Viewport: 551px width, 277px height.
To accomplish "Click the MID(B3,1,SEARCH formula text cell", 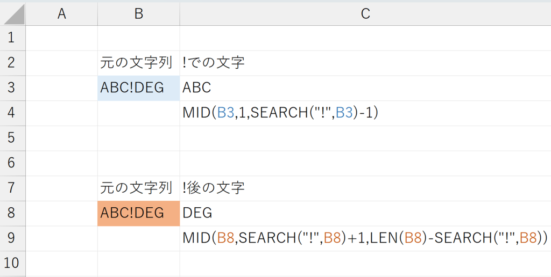I will coord(281,113).
